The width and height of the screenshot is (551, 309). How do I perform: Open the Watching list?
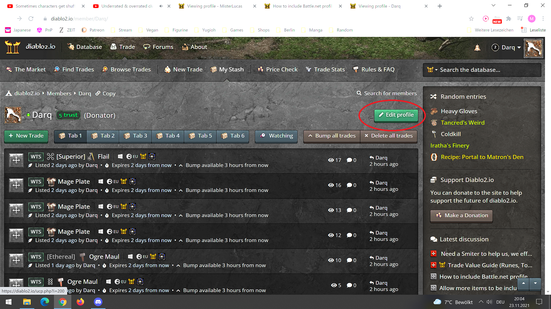276,136
